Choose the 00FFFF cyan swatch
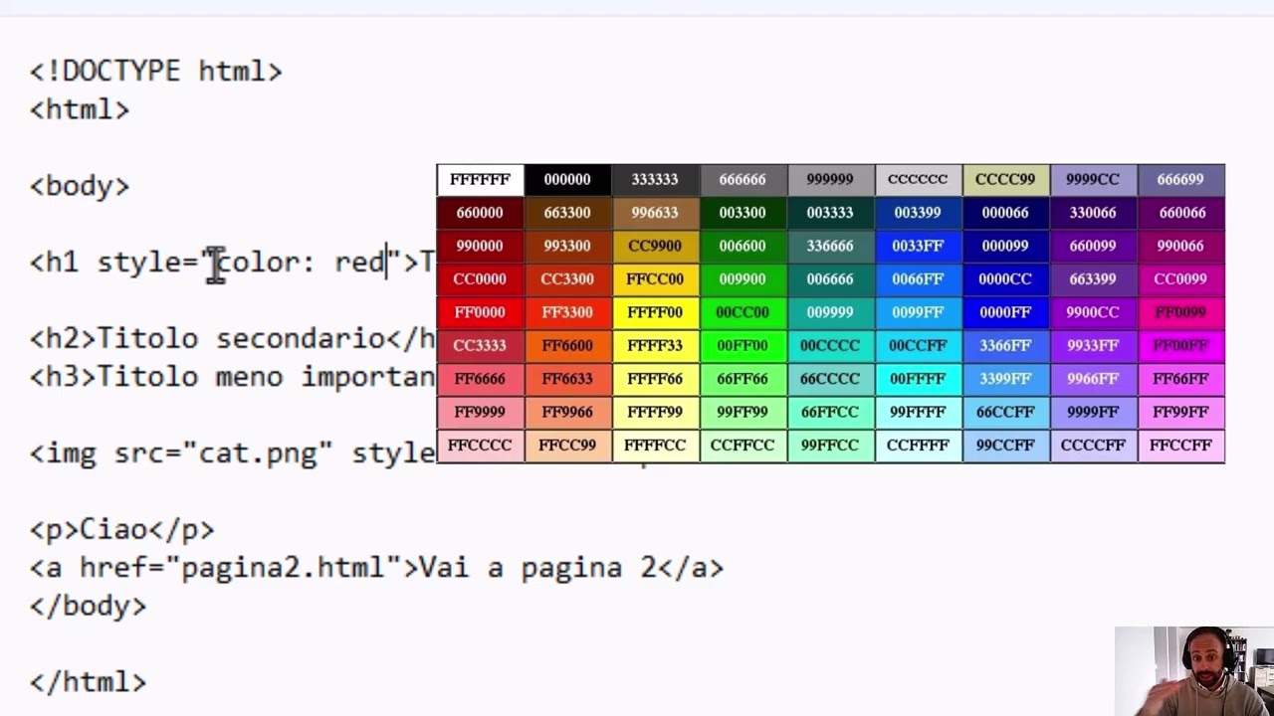This screenshot has width=1274, height=716. point(918,379)
